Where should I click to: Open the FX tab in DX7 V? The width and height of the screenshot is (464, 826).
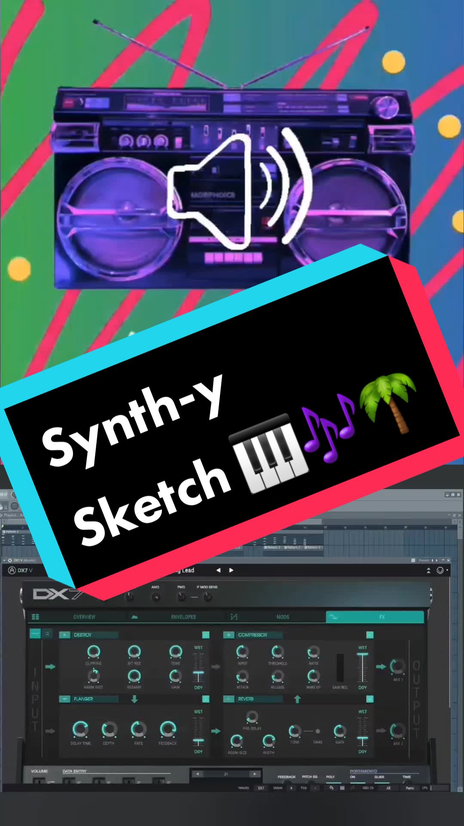tap(375, 617)
